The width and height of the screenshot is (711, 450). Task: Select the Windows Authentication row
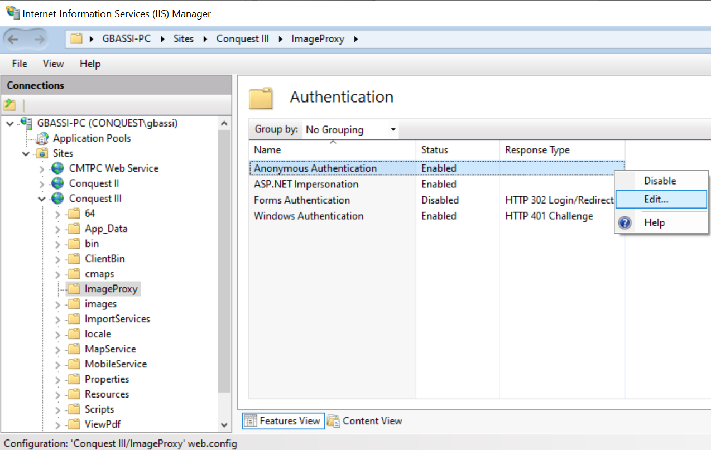pyautogui.click(x=436, y=216)
